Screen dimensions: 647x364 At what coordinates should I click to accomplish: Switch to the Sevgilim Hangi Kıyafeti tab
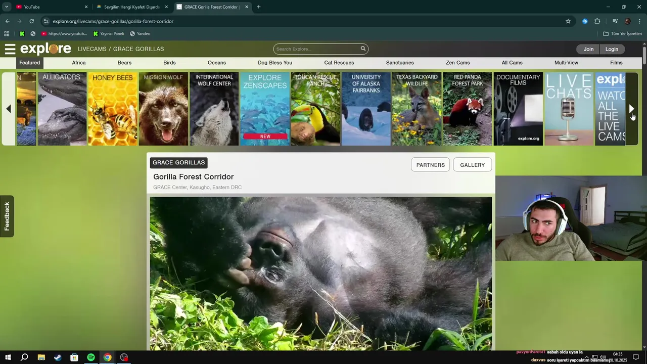tap(132, 7)
